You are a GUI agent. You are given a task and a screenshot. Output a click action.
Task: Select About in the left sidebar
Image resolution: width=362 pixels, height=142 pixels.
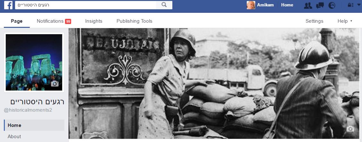click(14, 137)
